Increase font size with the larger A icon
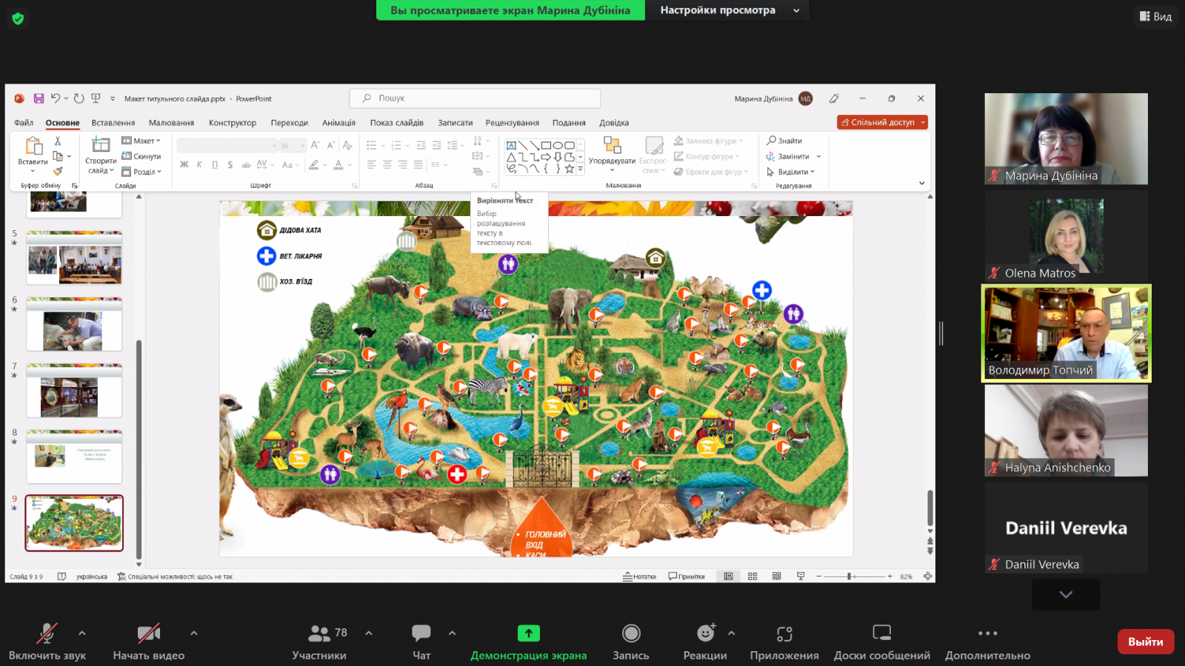This screenshot has width=1185, height=666. pyautogui.click(x=316, y=145)
